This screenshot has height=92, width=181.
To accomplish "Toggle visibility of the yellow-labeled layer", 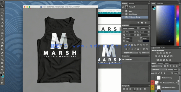I will click(x=153, y=87).
